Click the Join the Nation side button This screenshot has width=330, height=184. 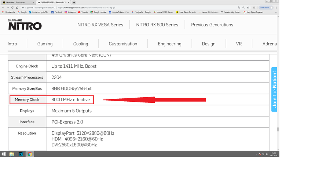[x=274, y=89]
